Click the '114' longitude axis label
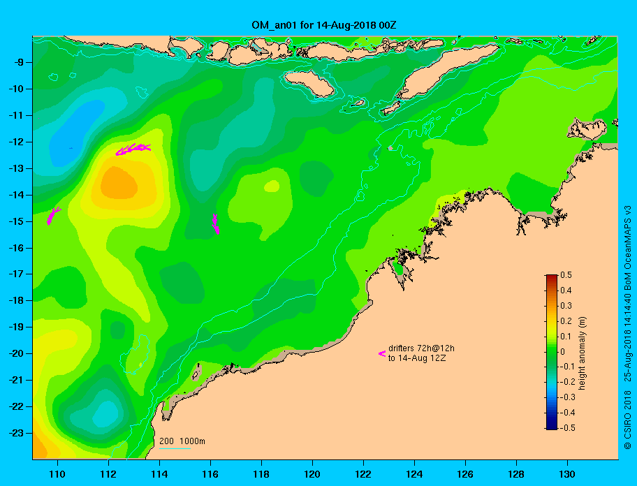The height and width of the screenshot is (486, 637). pos(159,474)
